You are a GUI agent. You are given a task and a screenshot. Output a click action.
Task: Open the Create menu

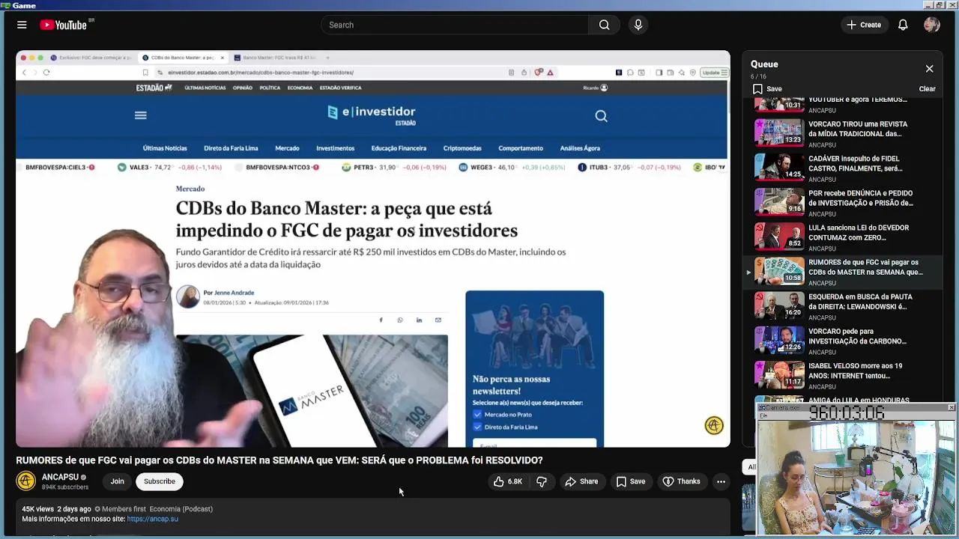[864, 25]
